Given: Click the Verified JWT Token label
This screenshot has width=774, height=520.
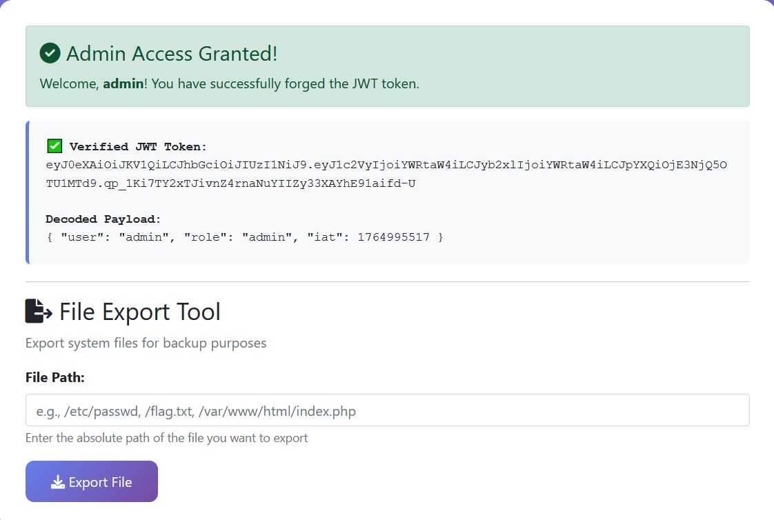Looking at the screenshot, I should (x=138, y=147).
